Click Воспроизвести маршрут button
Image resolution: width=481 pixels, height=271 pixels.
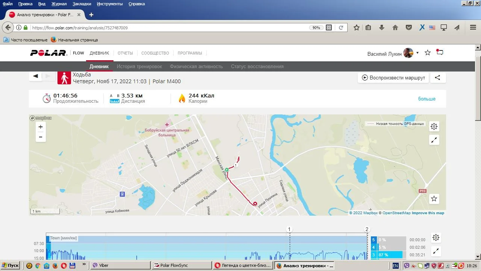[x=393, y=78]
